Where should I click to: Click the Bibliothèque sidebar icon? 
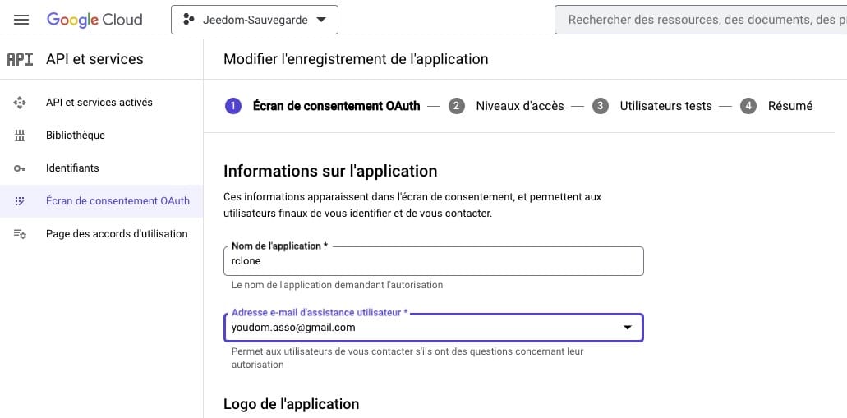[x=20, y=136]
